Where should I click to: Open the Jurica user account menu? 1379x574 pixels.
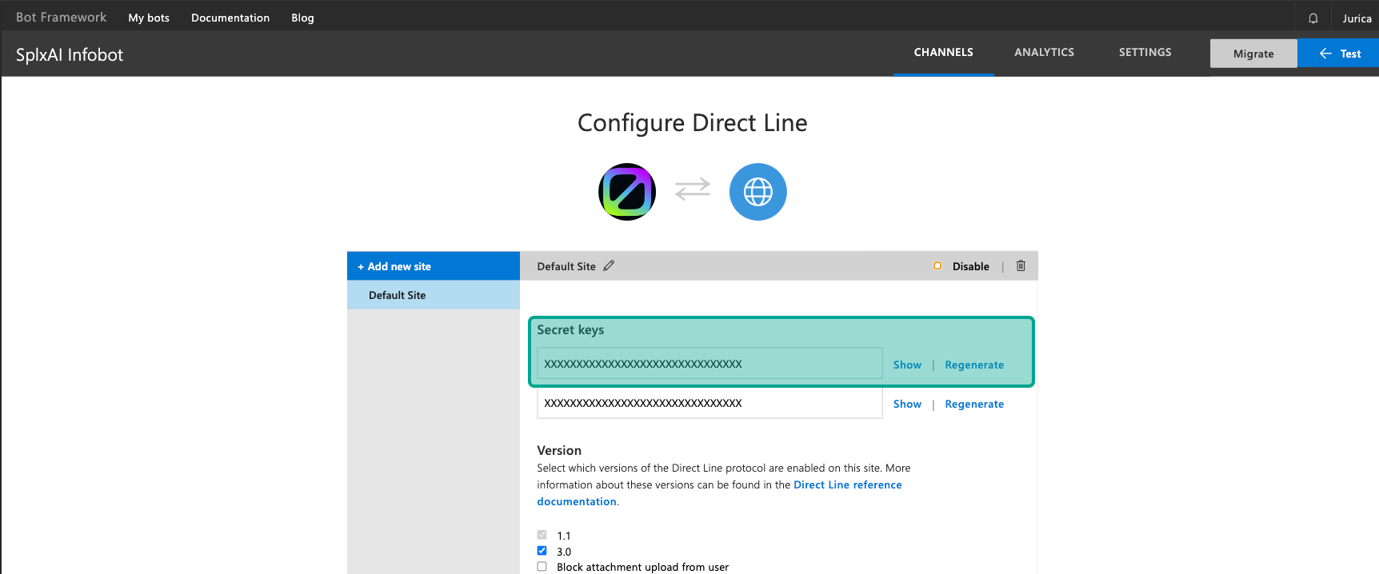pos(1357,18)
